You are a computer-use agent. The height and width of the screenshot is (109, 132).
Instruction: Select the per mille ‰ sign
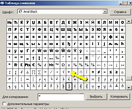[57, 58]
